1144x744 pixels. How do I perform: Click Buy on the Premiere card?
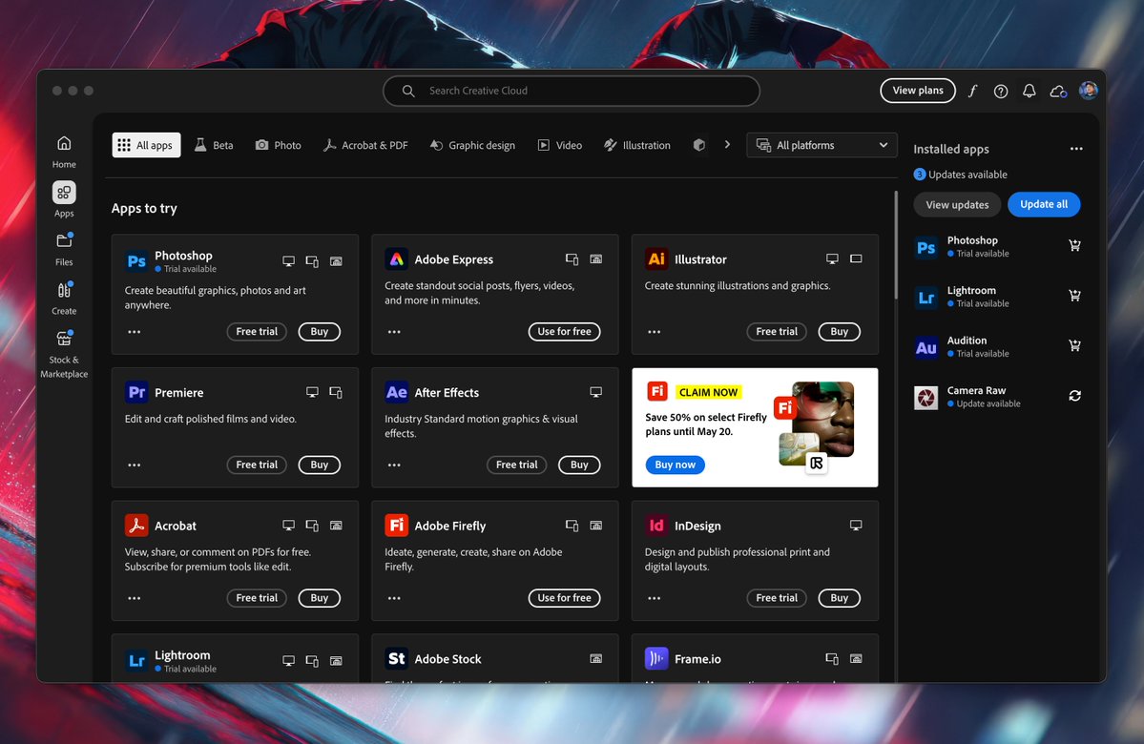[320, 465]
